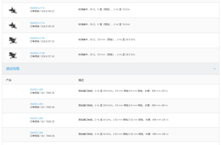Open the ZN-Z135 product image for order 1328.8157.03

click(13, 55)
